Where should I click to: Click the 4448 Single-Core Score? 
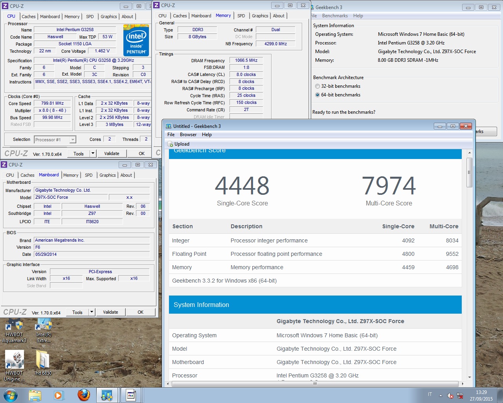[x=242, y=186]
